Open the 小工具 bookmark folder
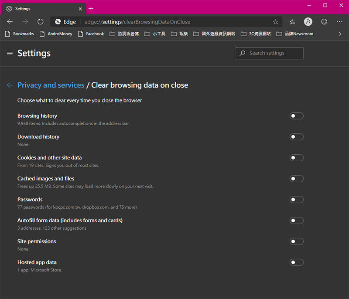The width and height of the screenshot is (349, 299). coord(155,34)
